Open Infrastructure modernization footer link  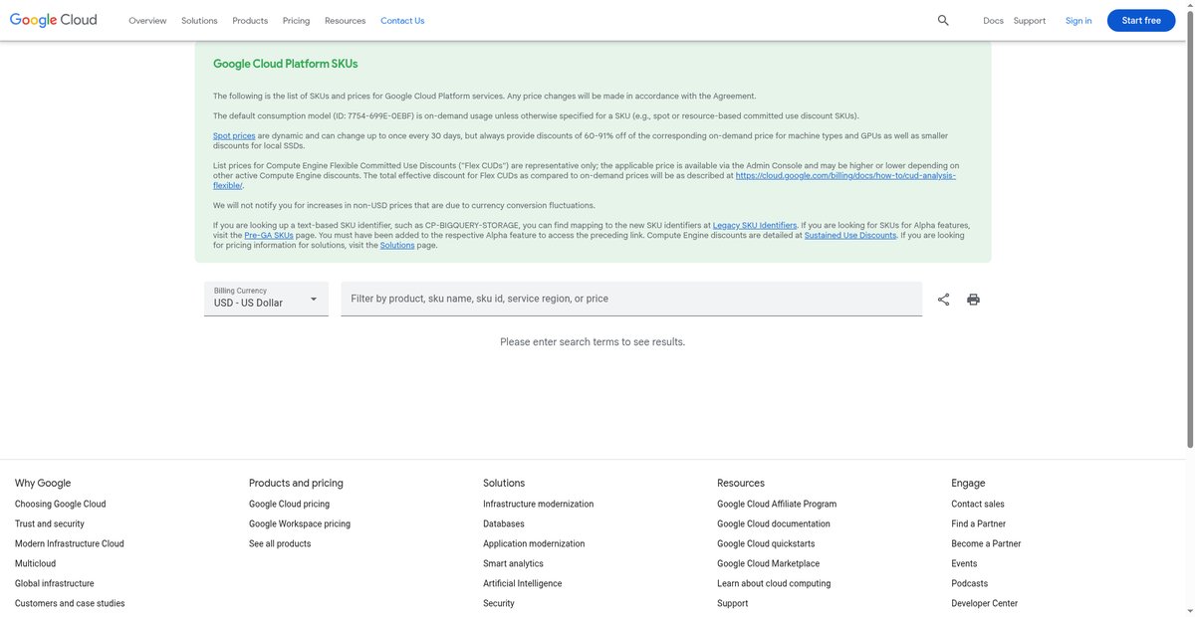point(538,504)
